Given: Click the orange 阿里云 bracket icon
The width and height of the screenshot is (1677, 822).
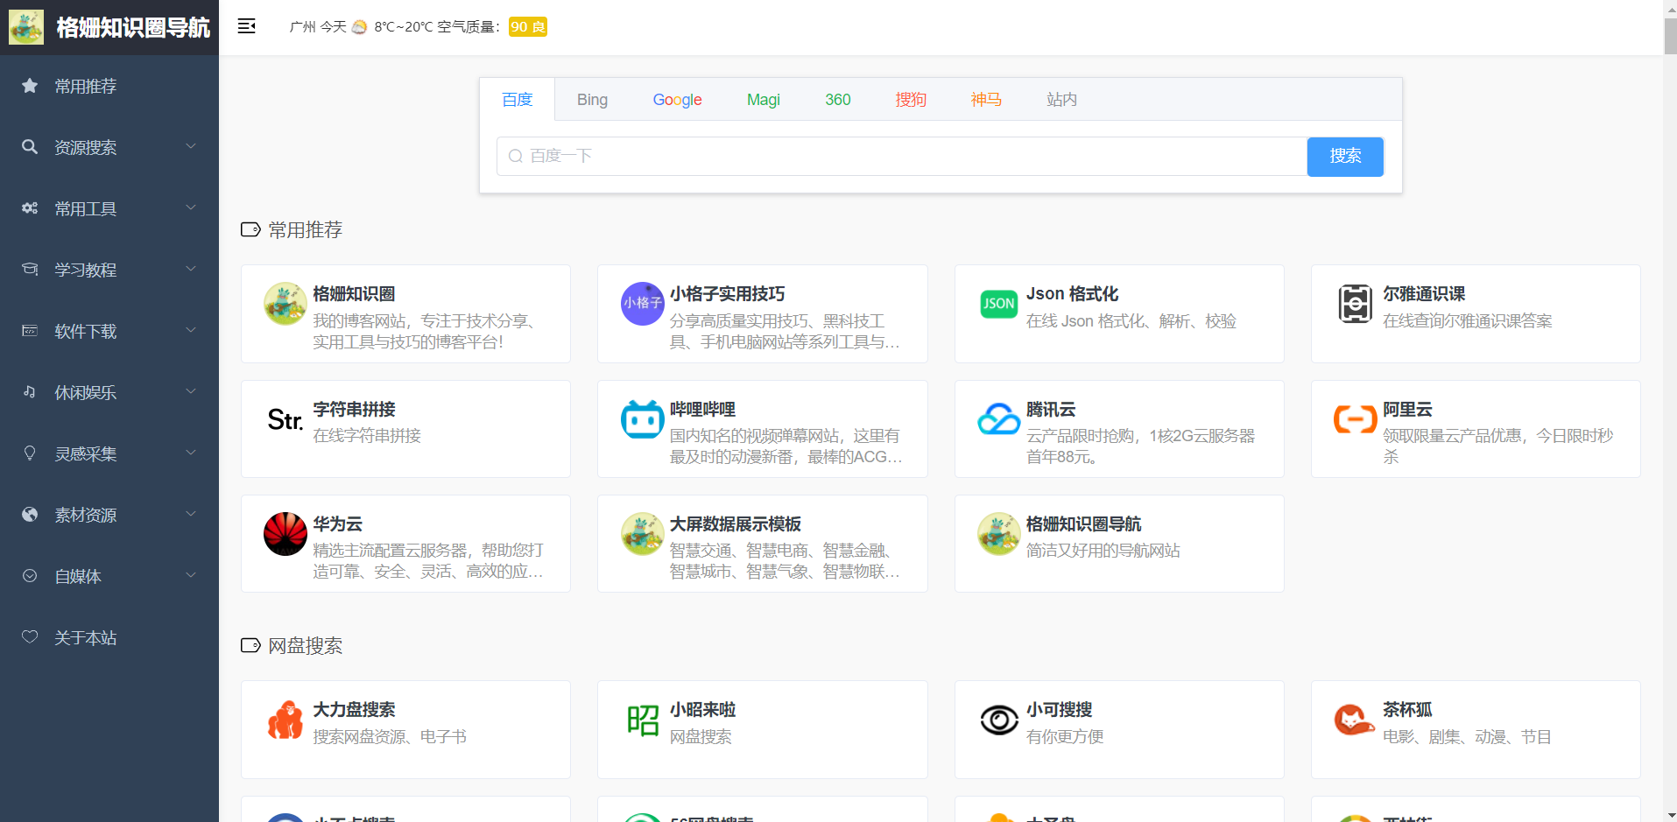Looking at the screenshot, I should (x=1356, y=419).
